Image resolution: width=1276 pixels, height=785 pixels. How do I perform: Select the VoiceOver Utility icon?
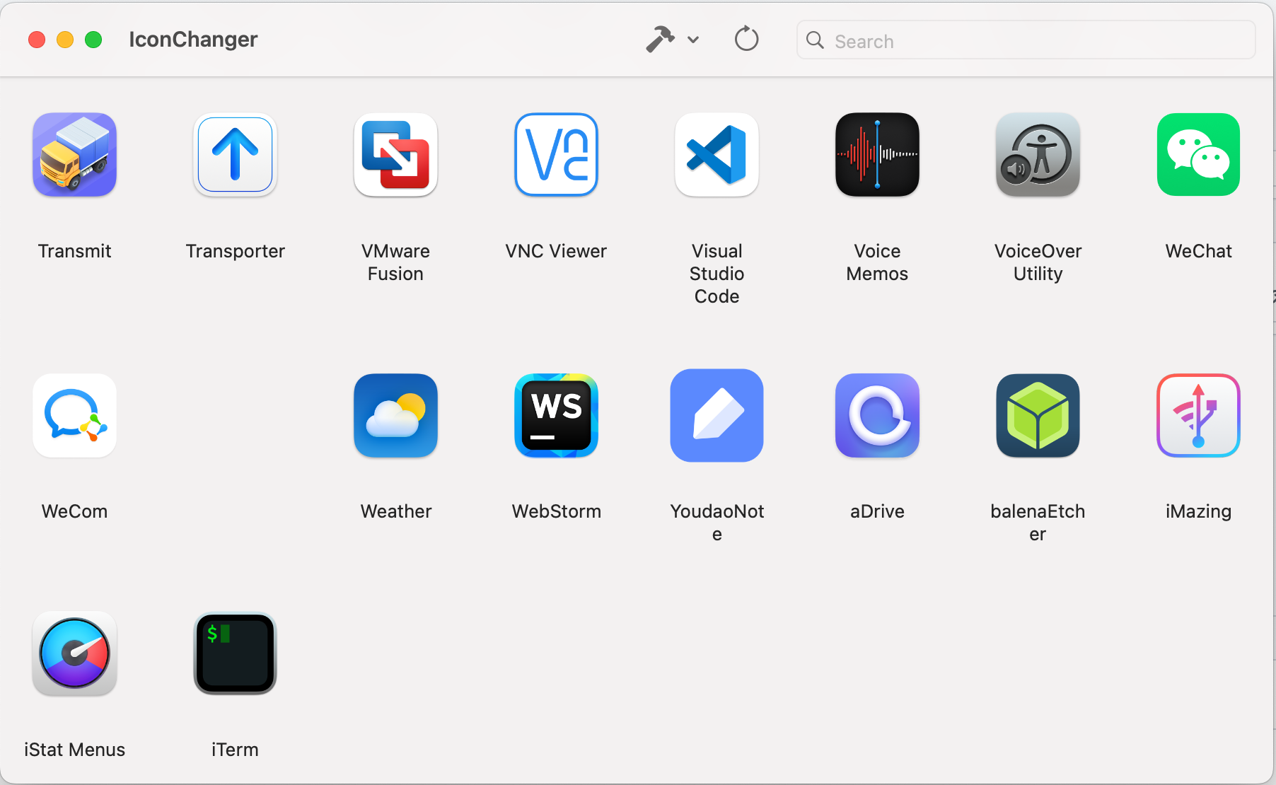coord(1038,154)
